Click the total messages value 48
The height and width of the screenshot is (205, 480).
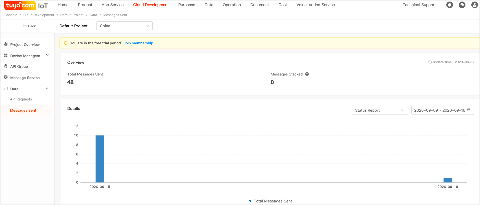[70, 82]
